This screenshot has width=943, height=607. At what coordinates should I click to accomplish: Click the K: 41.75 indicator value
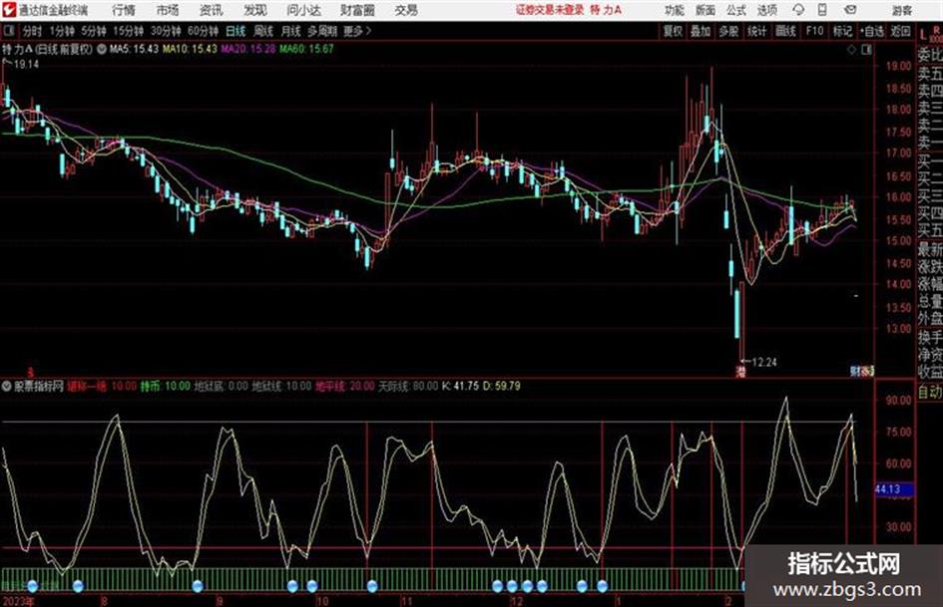pos(460,386)
